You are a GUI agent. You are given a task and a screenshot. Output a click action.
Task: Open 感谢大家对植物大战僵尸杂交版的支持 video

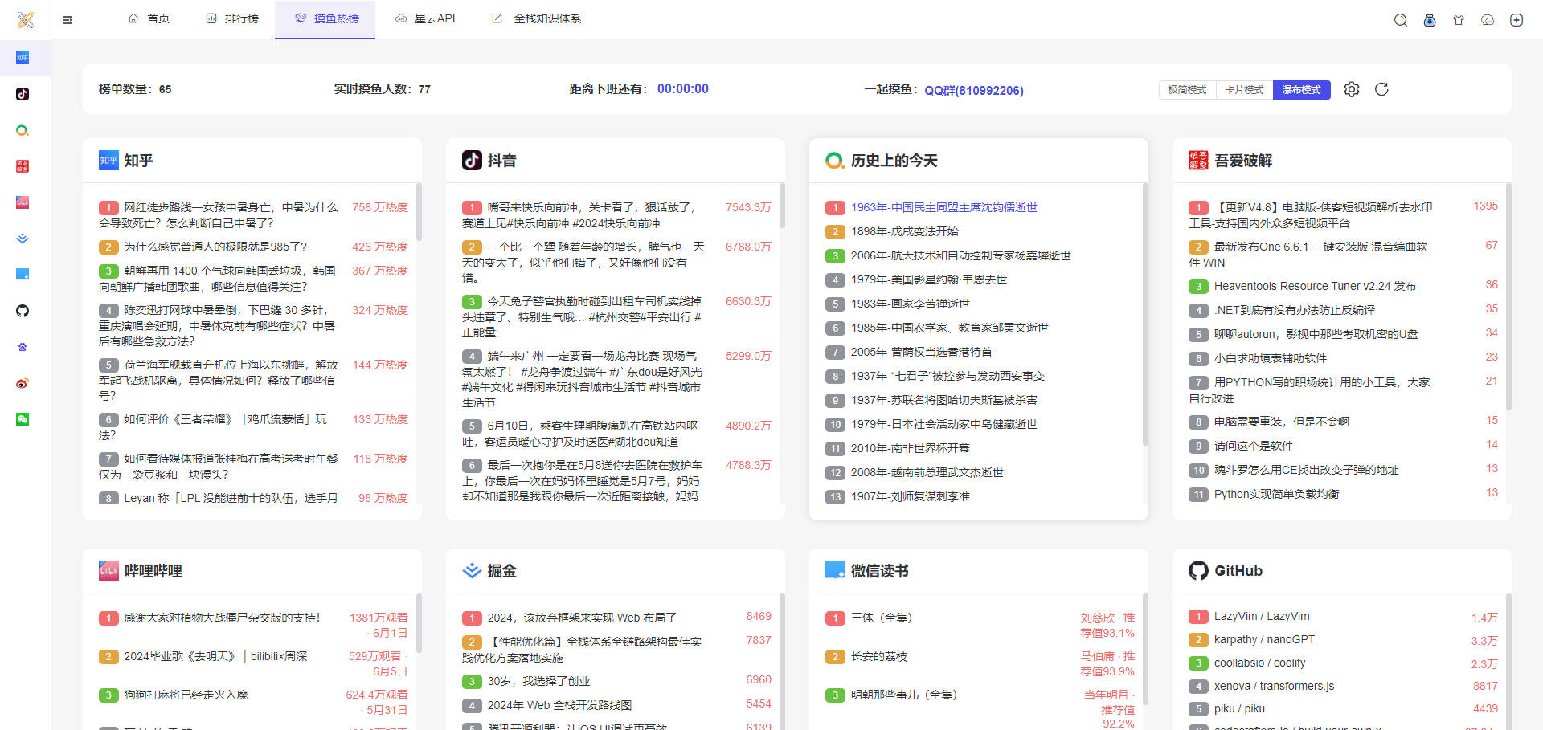click(222, 618)
